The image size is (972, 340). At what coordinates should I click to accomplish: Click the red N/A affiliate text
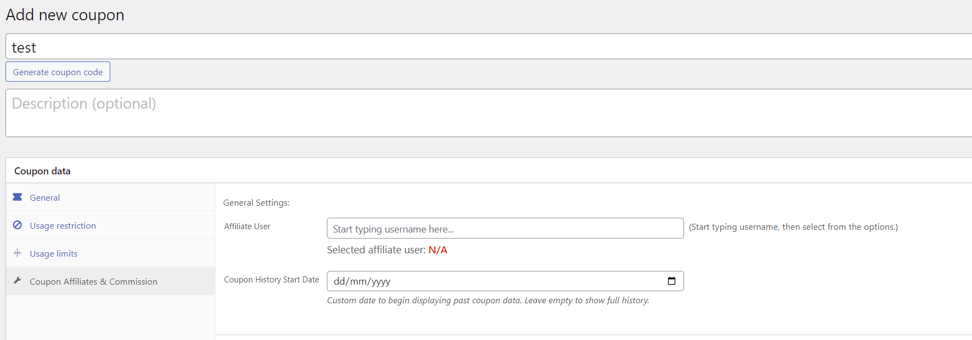tap(438, 250)
